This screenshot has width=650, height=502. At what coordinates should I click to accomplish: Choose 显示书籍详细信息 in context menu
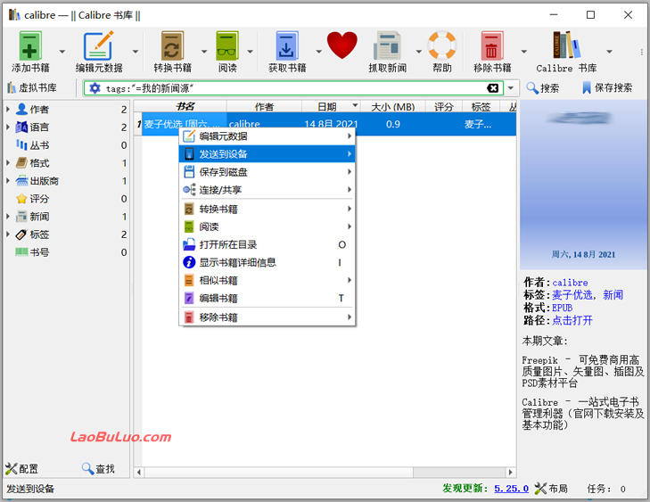(267, 262)
